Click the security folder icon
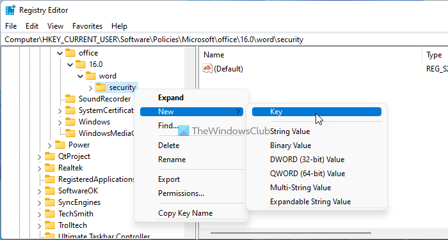The height and width of the screenshot is (240, 448). point(101,87)
